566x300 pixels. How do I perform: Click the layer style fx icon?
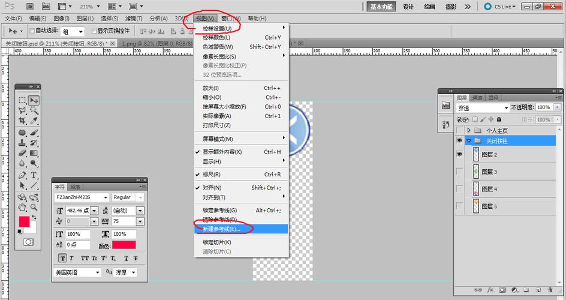(490, 290)
